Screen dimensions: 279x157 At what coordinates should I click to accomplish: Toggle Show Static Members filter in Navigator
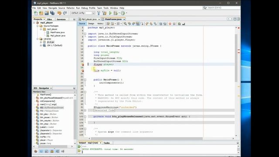(x=47, y=151)
